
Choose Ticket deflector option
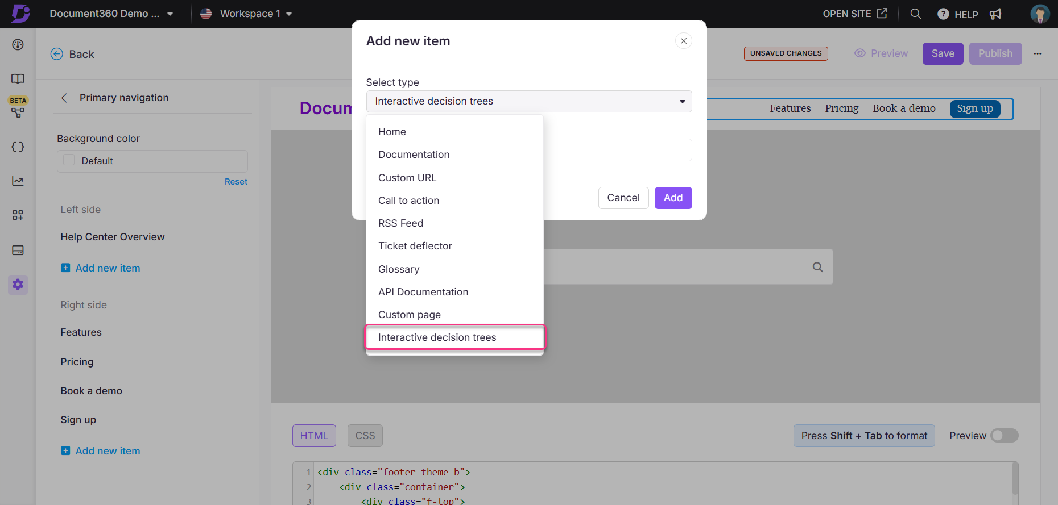tap(454, 246)
